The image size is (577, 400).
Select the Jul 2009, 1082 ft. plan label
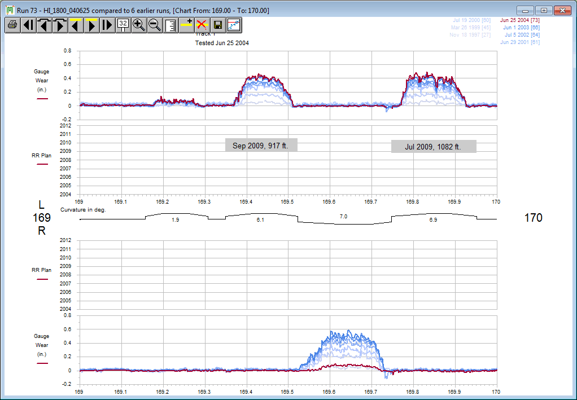pos(433,147)
